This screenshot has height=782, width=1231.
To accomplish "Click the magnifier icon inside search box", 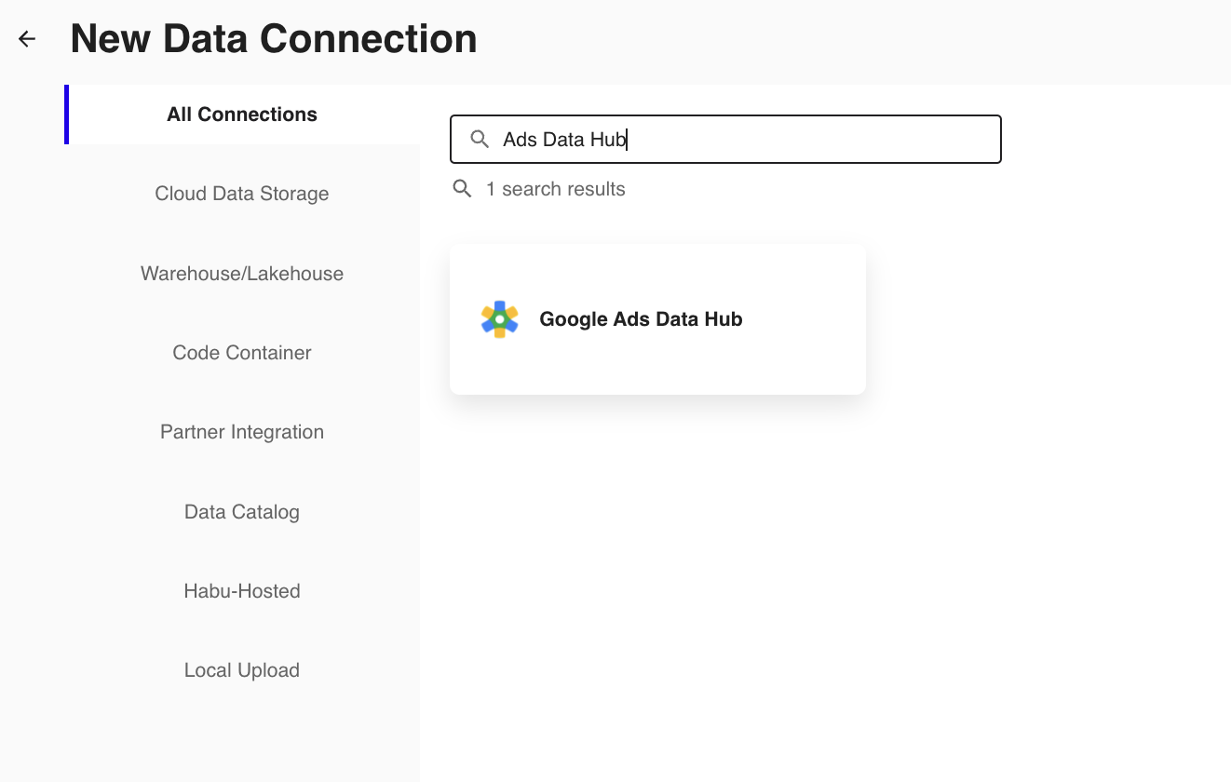I will (480, 140).
